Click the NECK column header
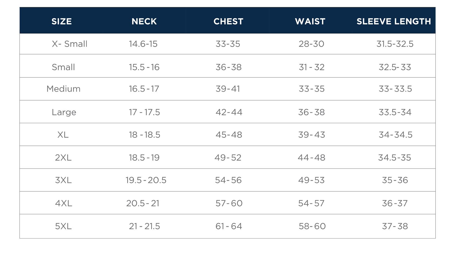Viewport: 454px width, 256px height. tap(144, 21)
